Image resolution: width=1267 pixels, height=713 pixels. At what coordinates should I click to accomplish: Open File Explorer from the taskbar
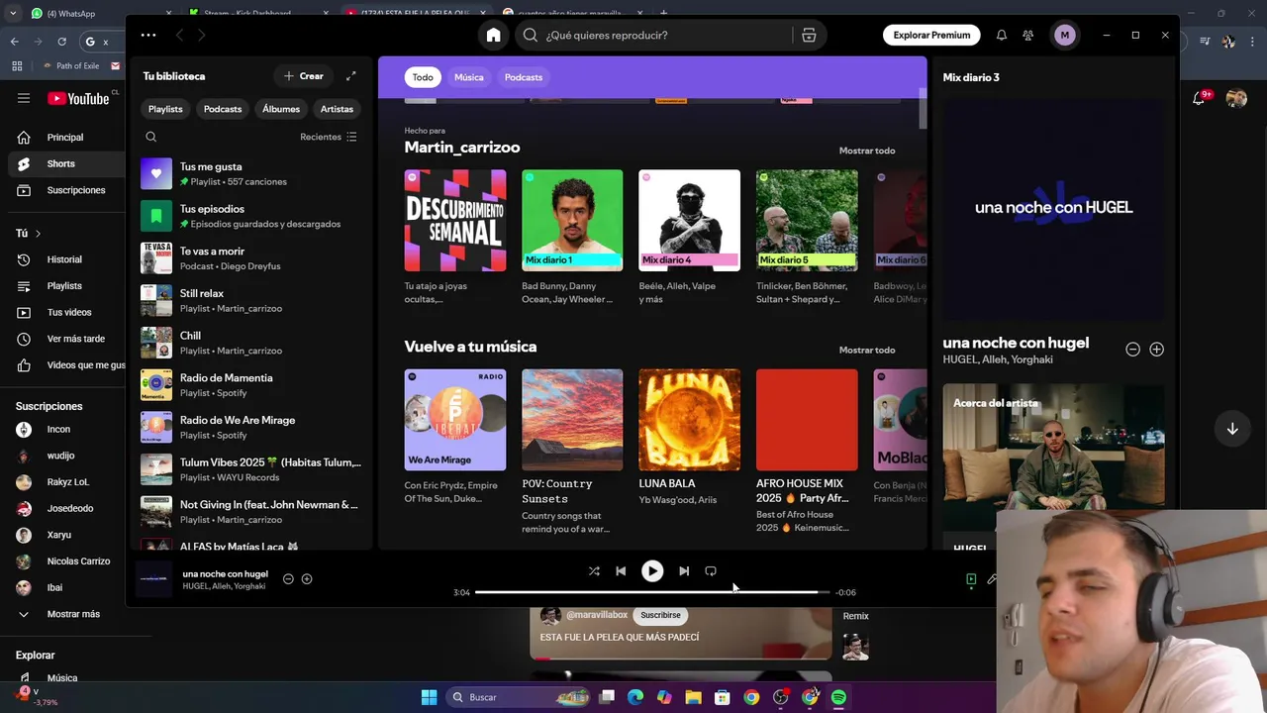693,697
